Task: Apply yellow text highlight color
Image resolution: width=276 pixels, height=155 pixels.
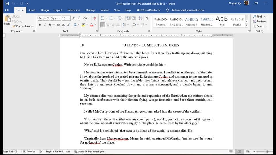Action: point(83,25)
